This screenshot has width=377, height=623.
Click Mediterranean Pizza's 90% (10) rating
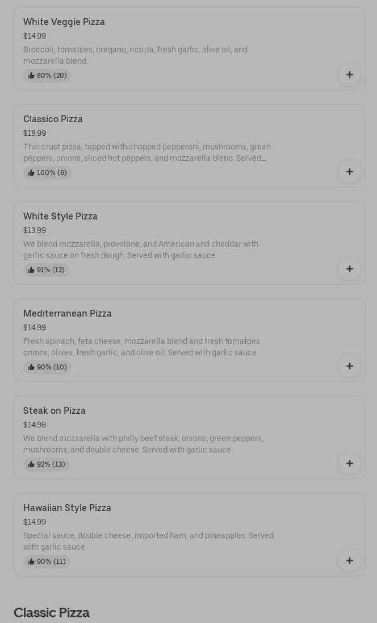point(47,367)
